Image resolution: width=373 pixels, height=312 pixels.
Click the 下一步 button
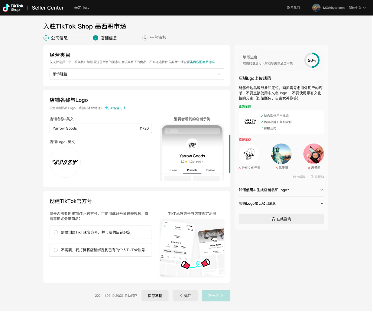216,296
